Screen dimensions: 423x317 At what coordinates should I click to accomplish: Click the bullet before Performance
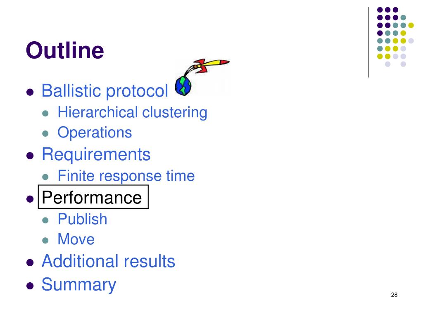[x=30, y=199]
